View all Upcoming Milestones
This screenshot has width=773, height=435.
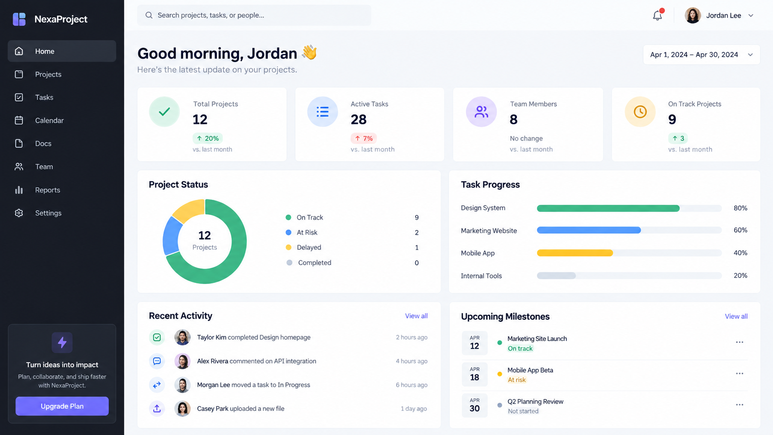(736, 317)
